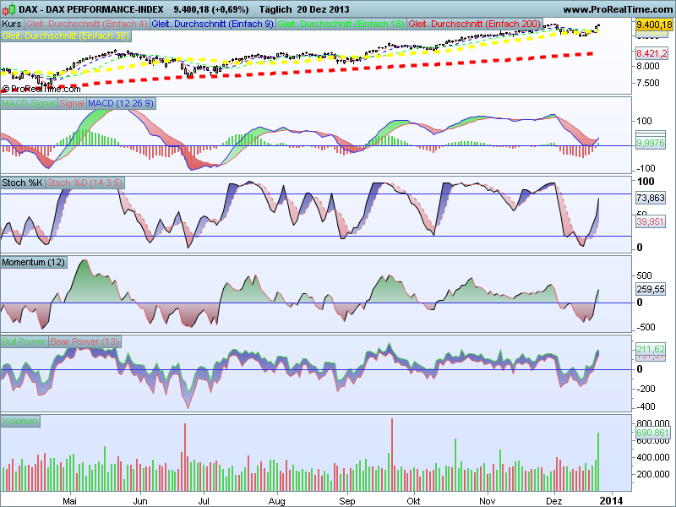Image resolution: width=676 pixels, height=507 pixels.
Task: Select the Stoch %D (14 3 5) label
Action: point(84,183)
